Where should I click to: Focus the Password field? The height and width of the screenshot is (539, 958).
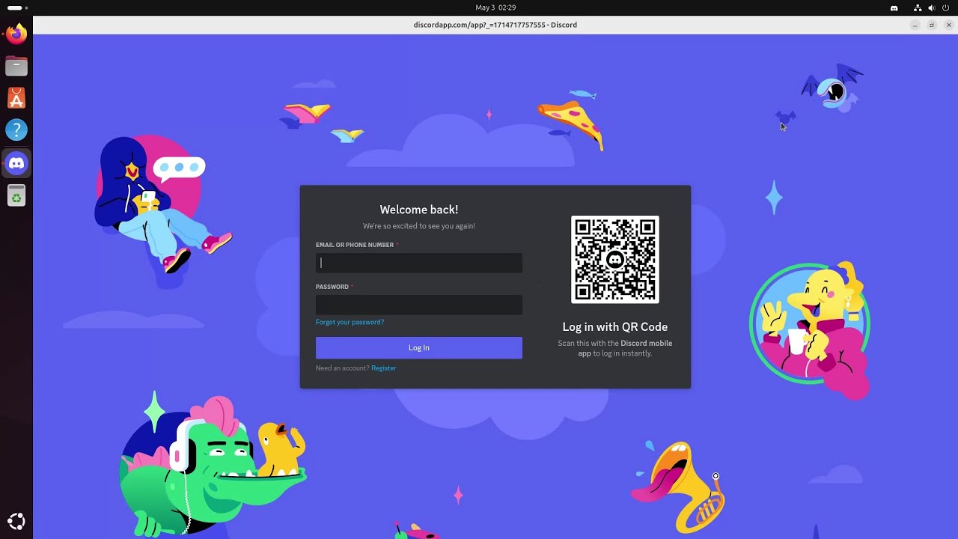click(x=419, y=305)
